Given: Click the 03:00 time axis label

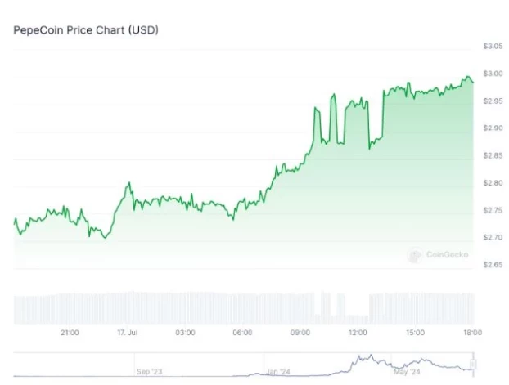Looking at the screenshot, I should coord(185,332).
